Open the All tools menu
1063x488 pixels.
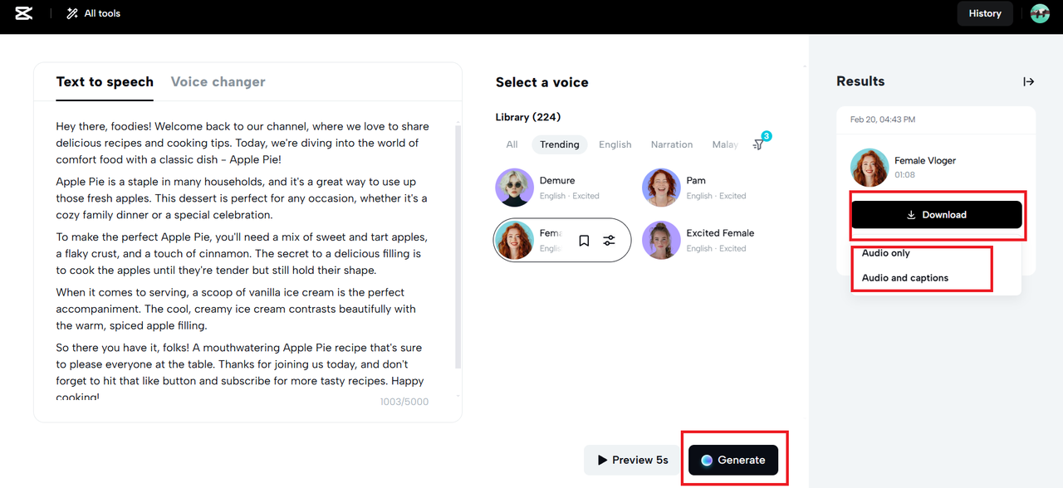point(93,13)
